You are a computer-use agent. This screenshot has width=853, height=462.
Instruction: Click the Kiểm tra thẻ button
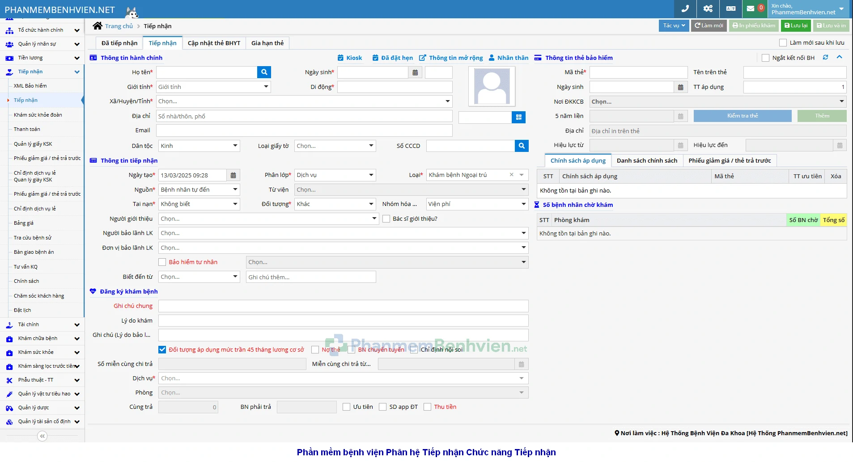[x=742, y=116]
